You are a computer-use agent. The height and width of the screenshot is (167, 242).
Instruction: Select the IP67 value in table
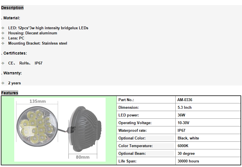(181, 131)
